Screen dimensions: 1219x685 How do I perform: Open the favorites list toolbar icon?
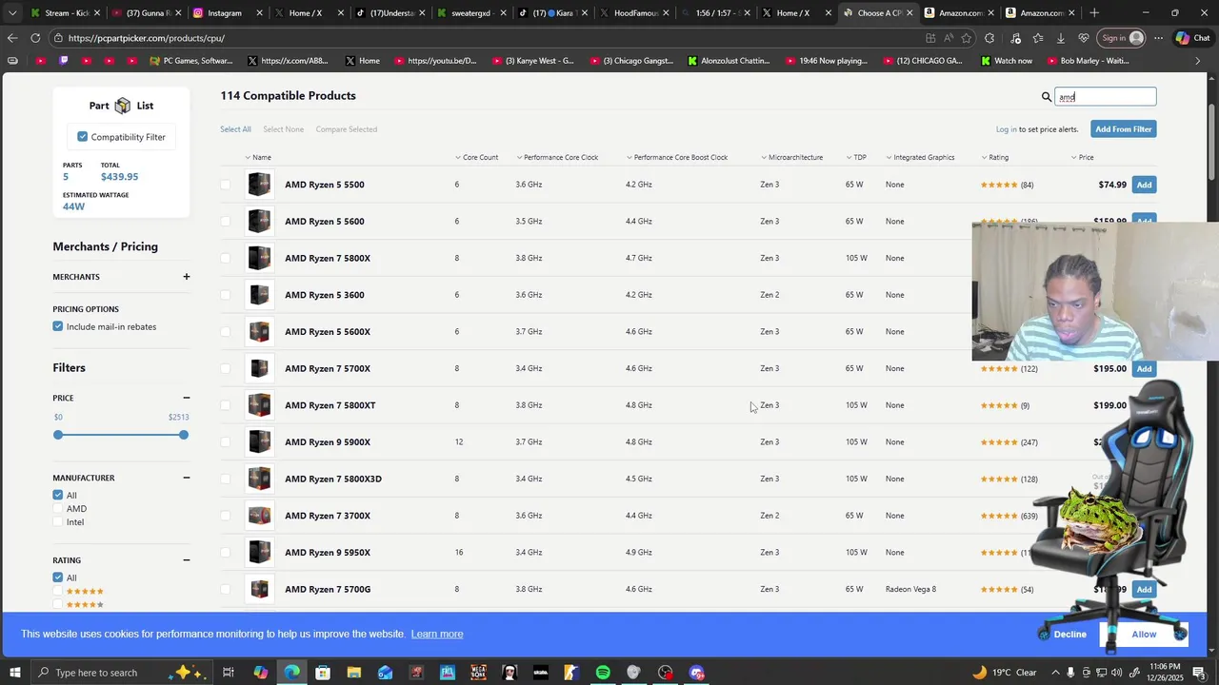pyautogui.click(x=1037, y=38)
